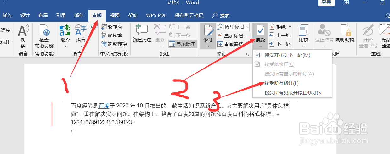Click the 比较 compare documents icon
The width and height of the screenshot is (390, 154).
coord(303,30)
